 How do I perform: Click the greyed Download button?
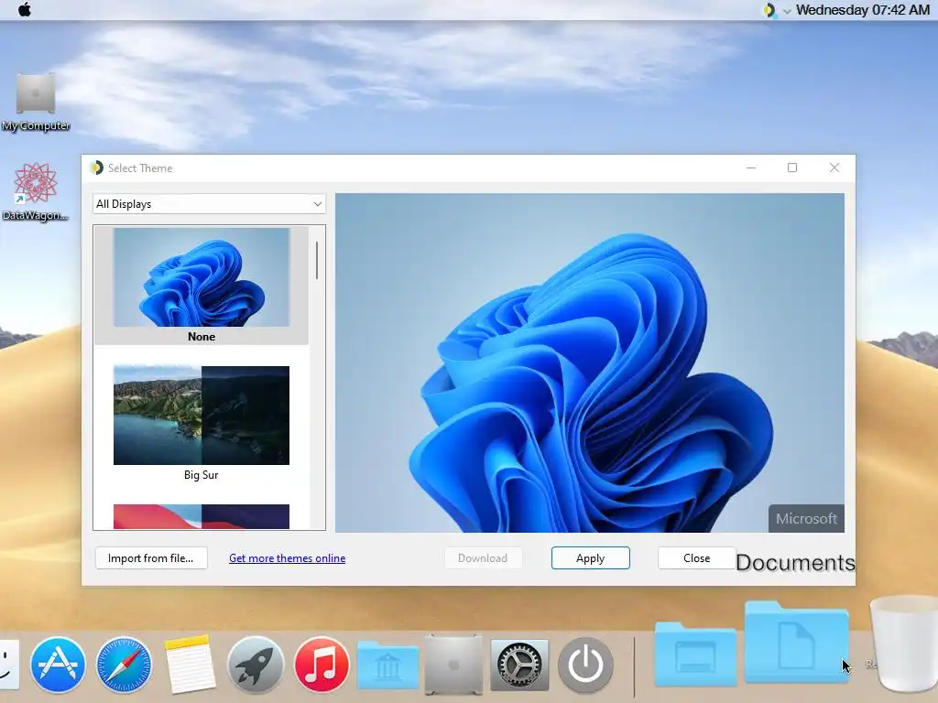click(483, 557)
